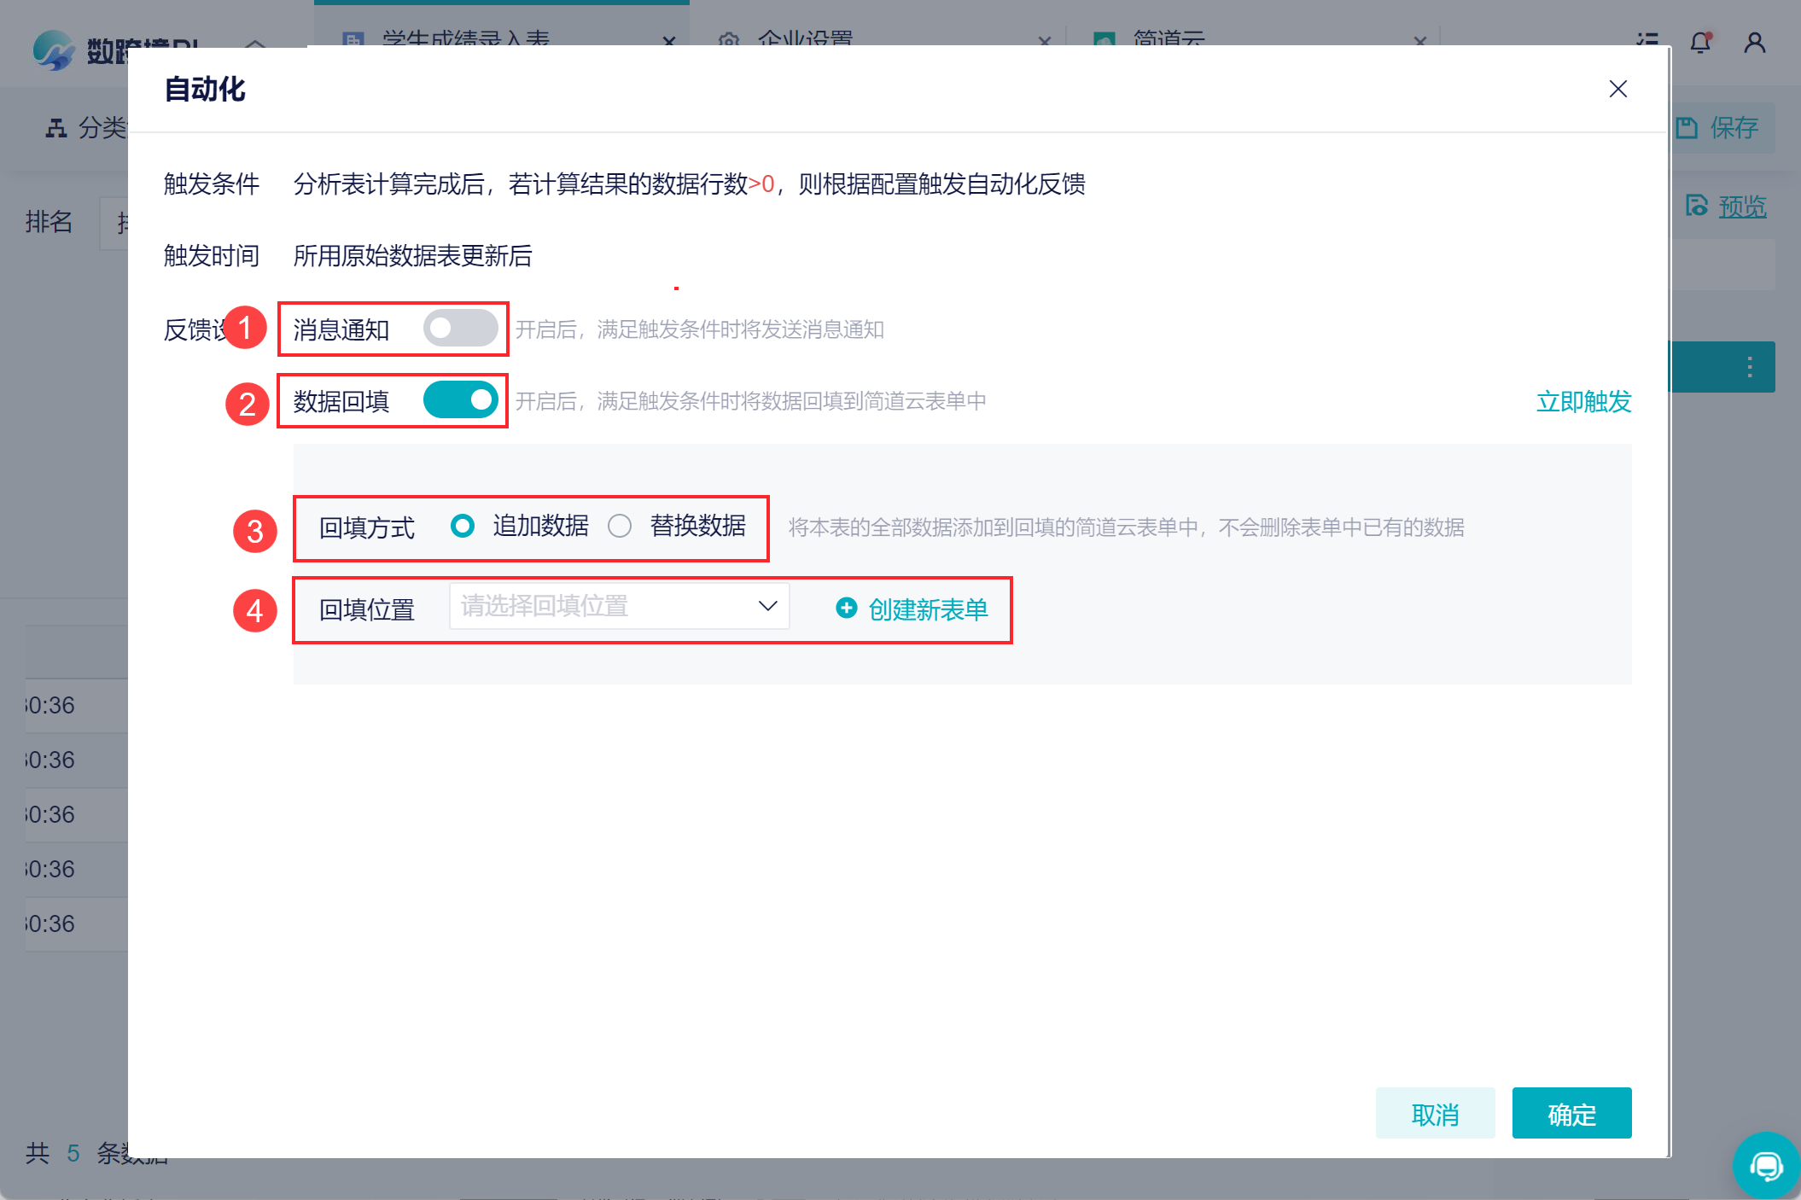
Task: Click the notification bell icon
Action: click(x=1700, y=43)
